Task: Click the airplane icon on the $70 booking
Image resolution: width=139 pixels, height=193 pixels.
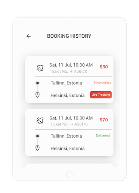Action: (40, 121)
